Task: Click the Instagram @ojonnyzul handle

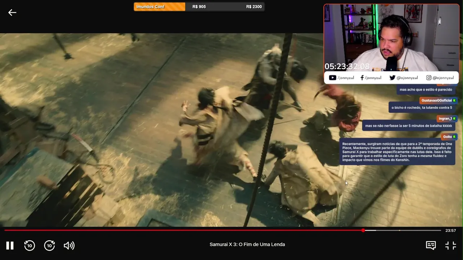Action: tap(440, 78)
